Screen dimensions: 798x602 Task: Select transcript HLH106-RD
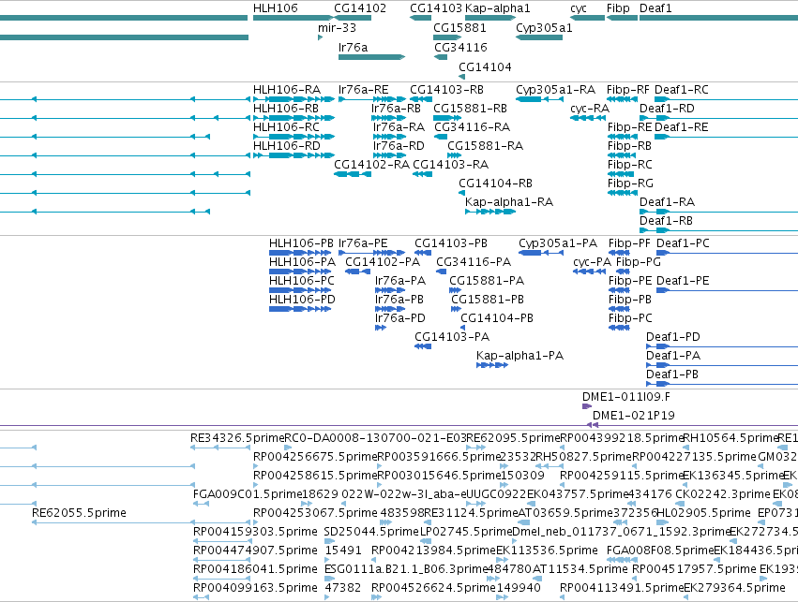[x=294, y=155]
